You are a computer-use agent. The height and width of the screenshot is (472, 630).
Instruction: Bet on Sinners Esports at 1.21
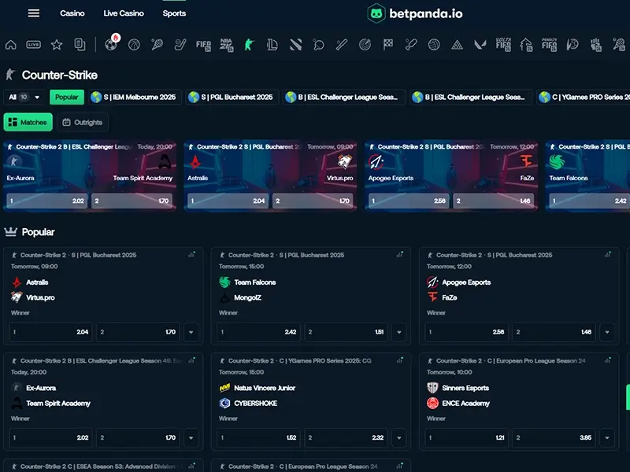[466, 437]
